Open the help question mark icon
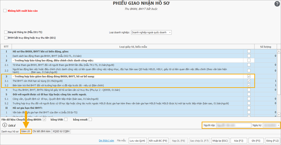Image resolution: width=281 pixels, height=145 pixels. point(277,4)
